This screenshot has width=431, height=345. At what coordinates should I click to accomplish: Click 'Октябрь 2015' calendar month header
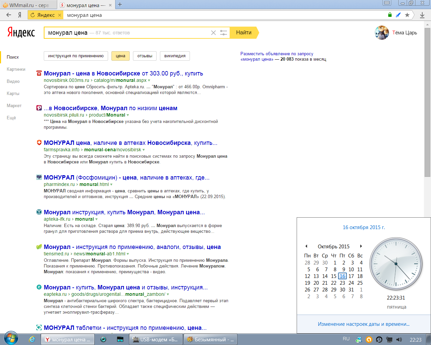[334, 247]
